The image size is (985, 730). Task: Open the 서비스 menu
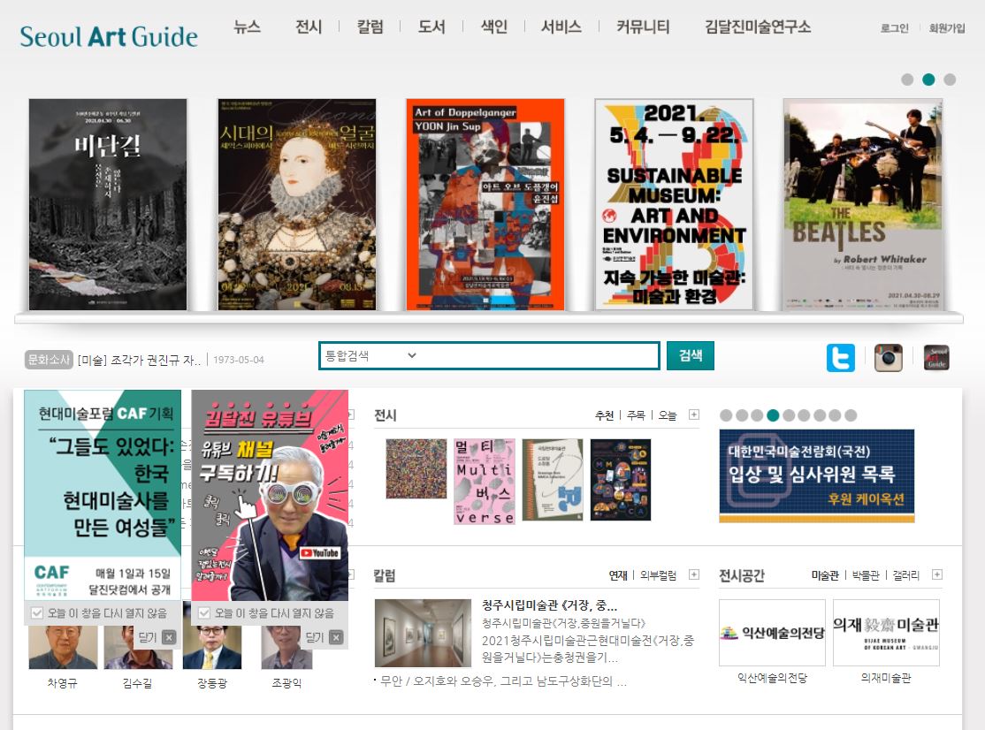point(561,27)
